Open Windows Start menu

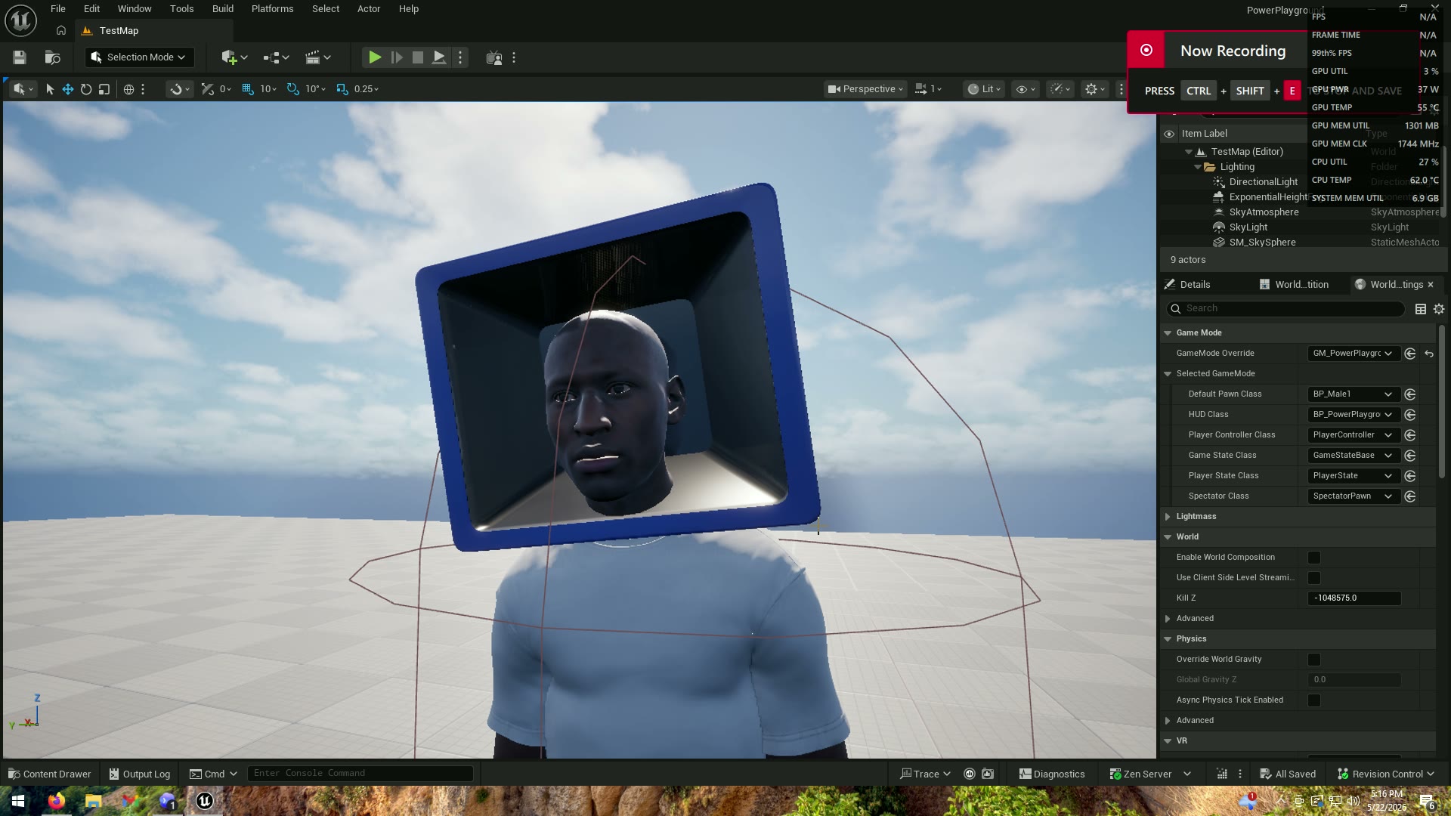[x=18, y=801]
